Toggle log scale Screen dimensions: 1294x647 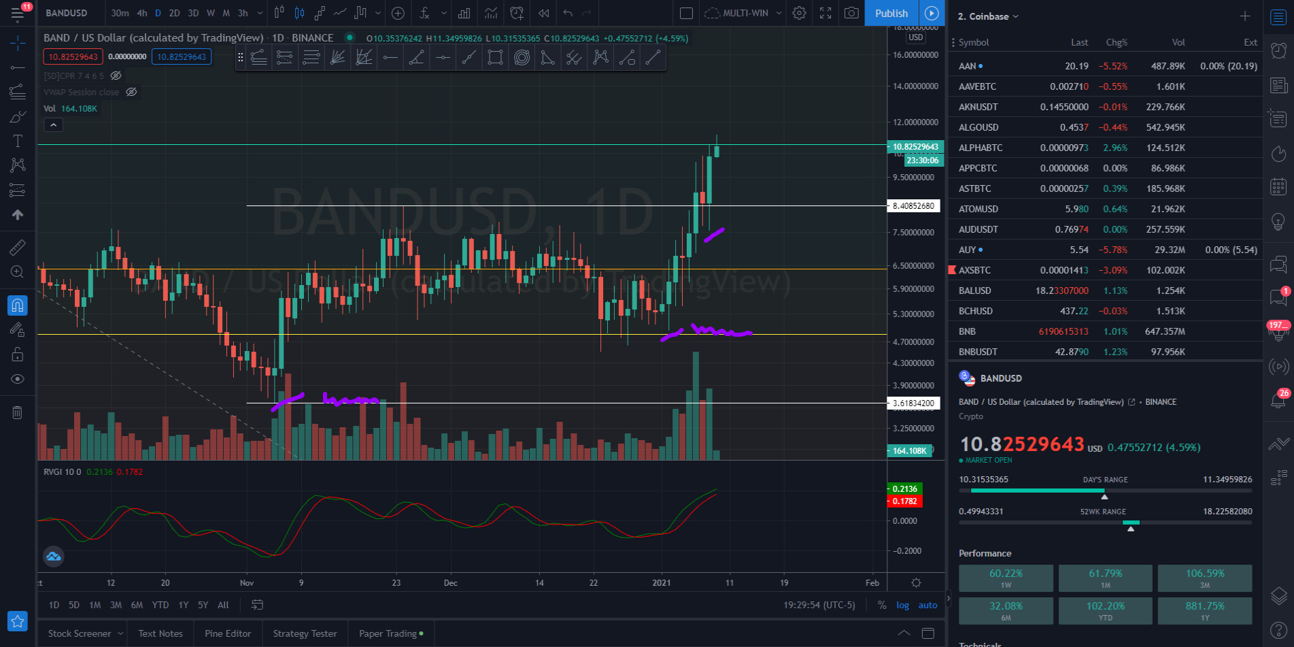(x=903, y=605)
